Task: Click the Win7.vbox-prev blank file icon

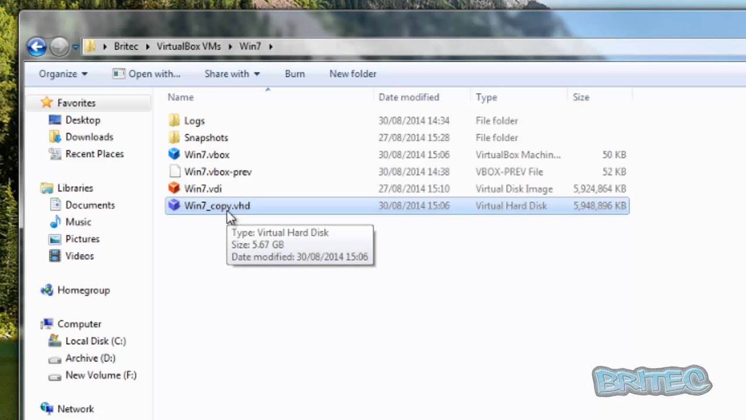Action: pos(174,171)
